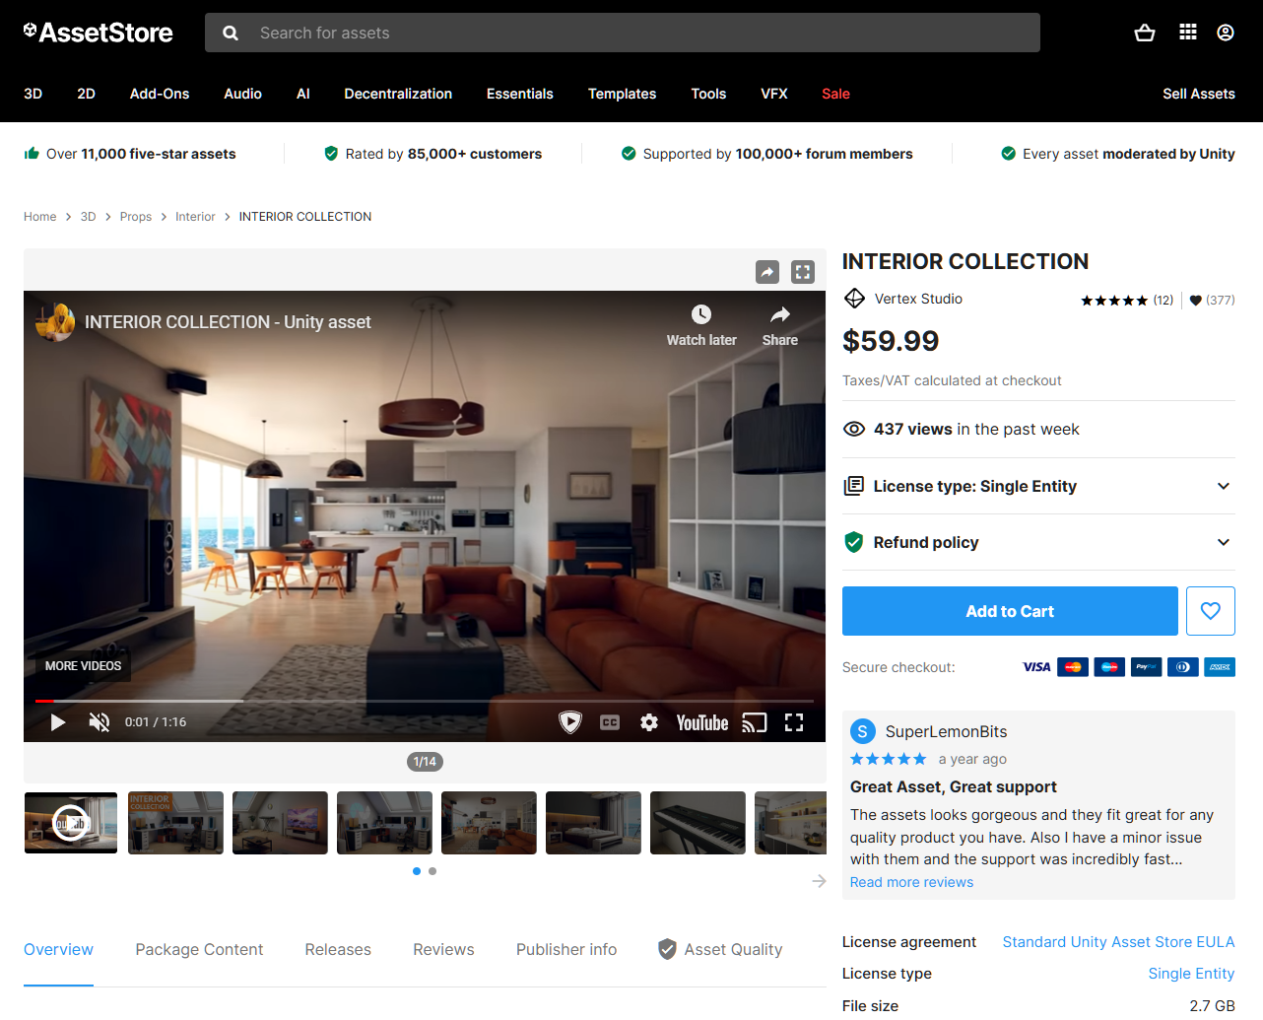This screenshot has width=1263, height=1020.
Task: Toggle closed captions on the video
Action: tap(610, 722)
